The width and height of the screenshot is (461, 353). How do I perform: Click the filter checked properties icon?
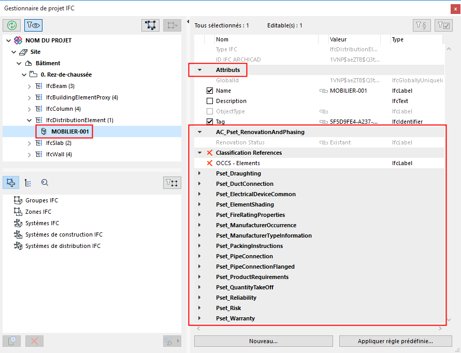(443, 25)
